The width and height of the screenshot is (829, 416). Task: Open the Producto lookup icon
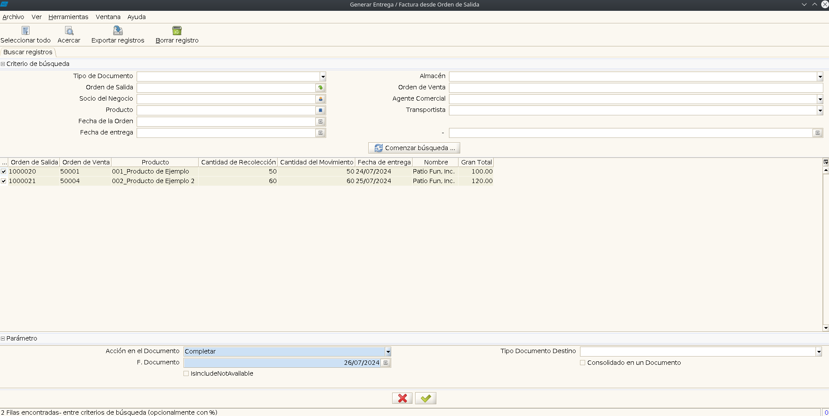point(321,110)
